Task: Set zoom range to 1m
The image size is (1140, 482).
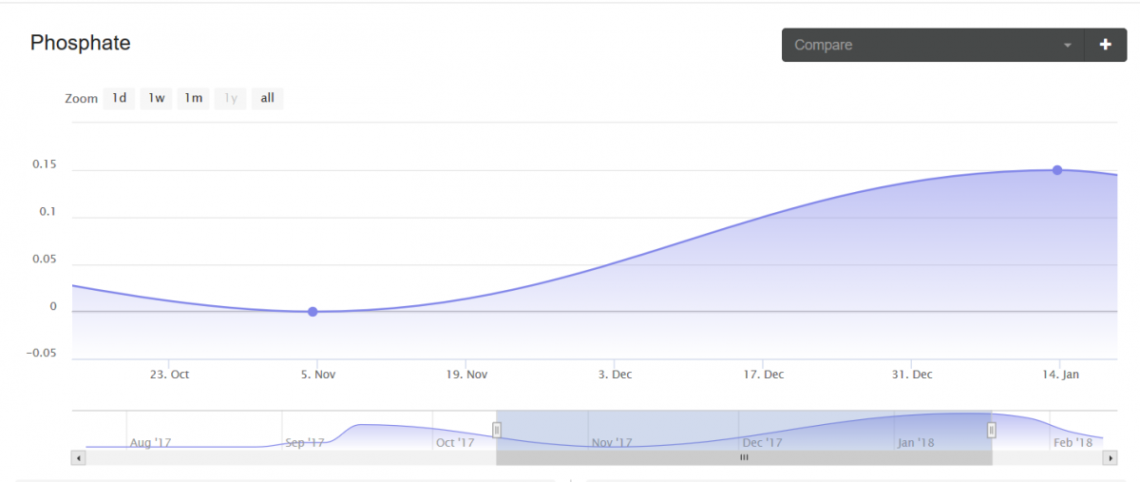Action: point(193,98)
